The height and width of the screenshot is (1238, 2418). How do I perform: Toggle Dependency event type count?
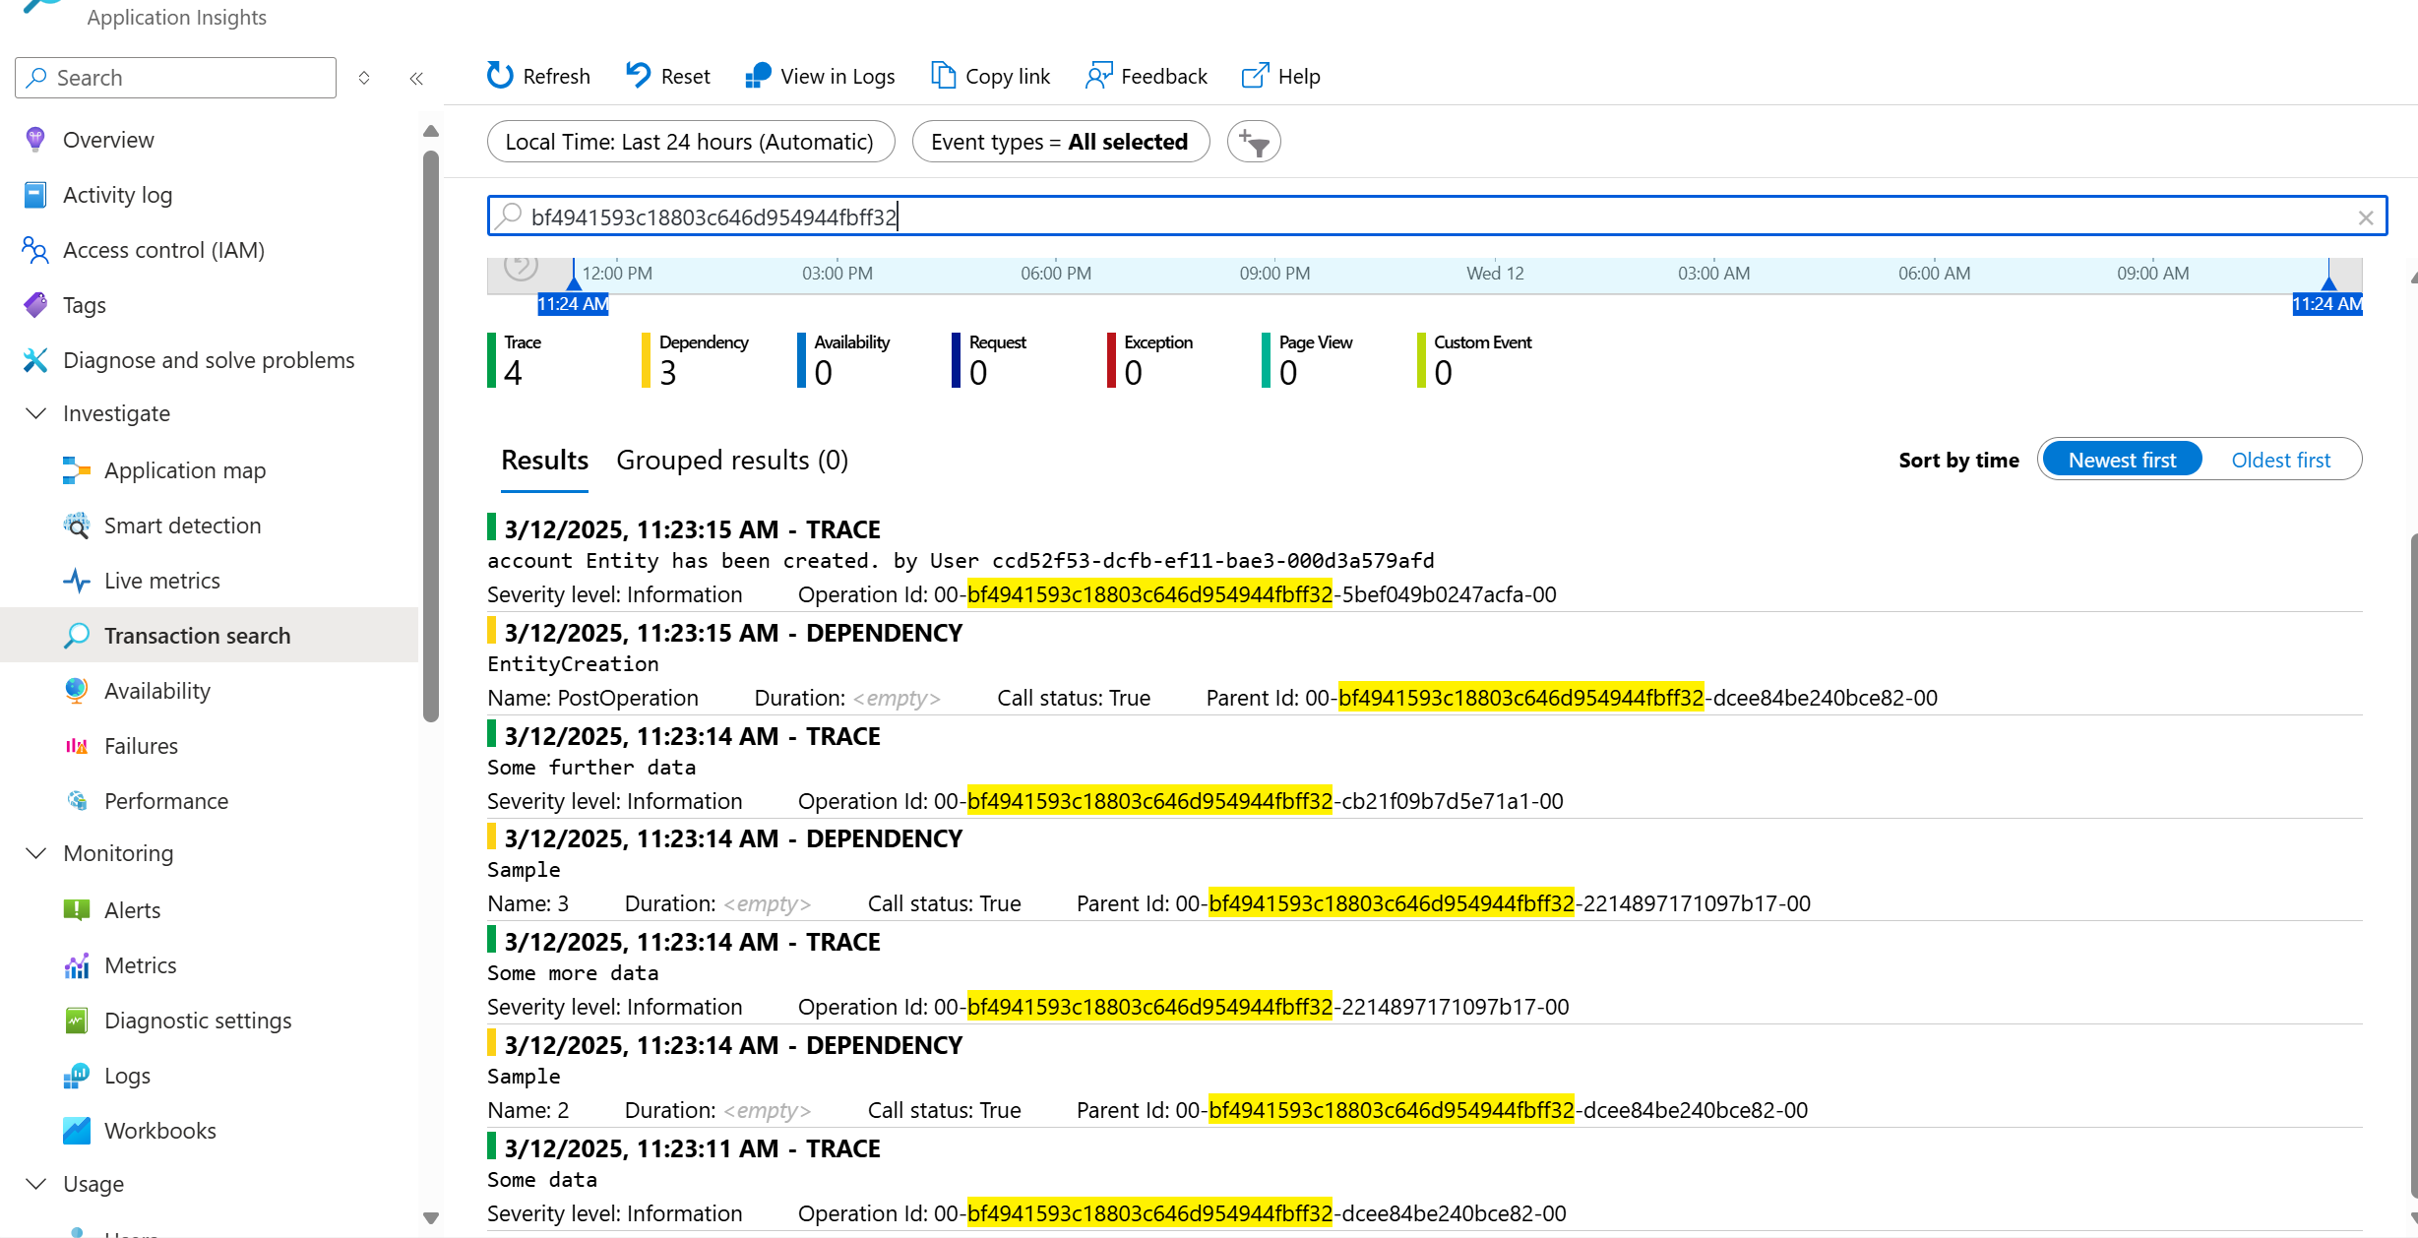(695, 360)
